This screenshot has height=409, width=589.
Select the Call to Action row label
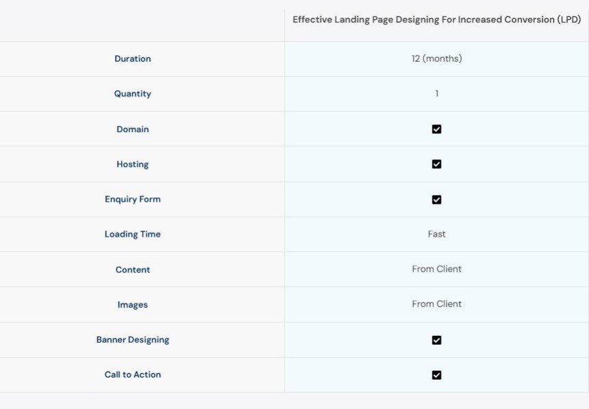click(133, 375)
